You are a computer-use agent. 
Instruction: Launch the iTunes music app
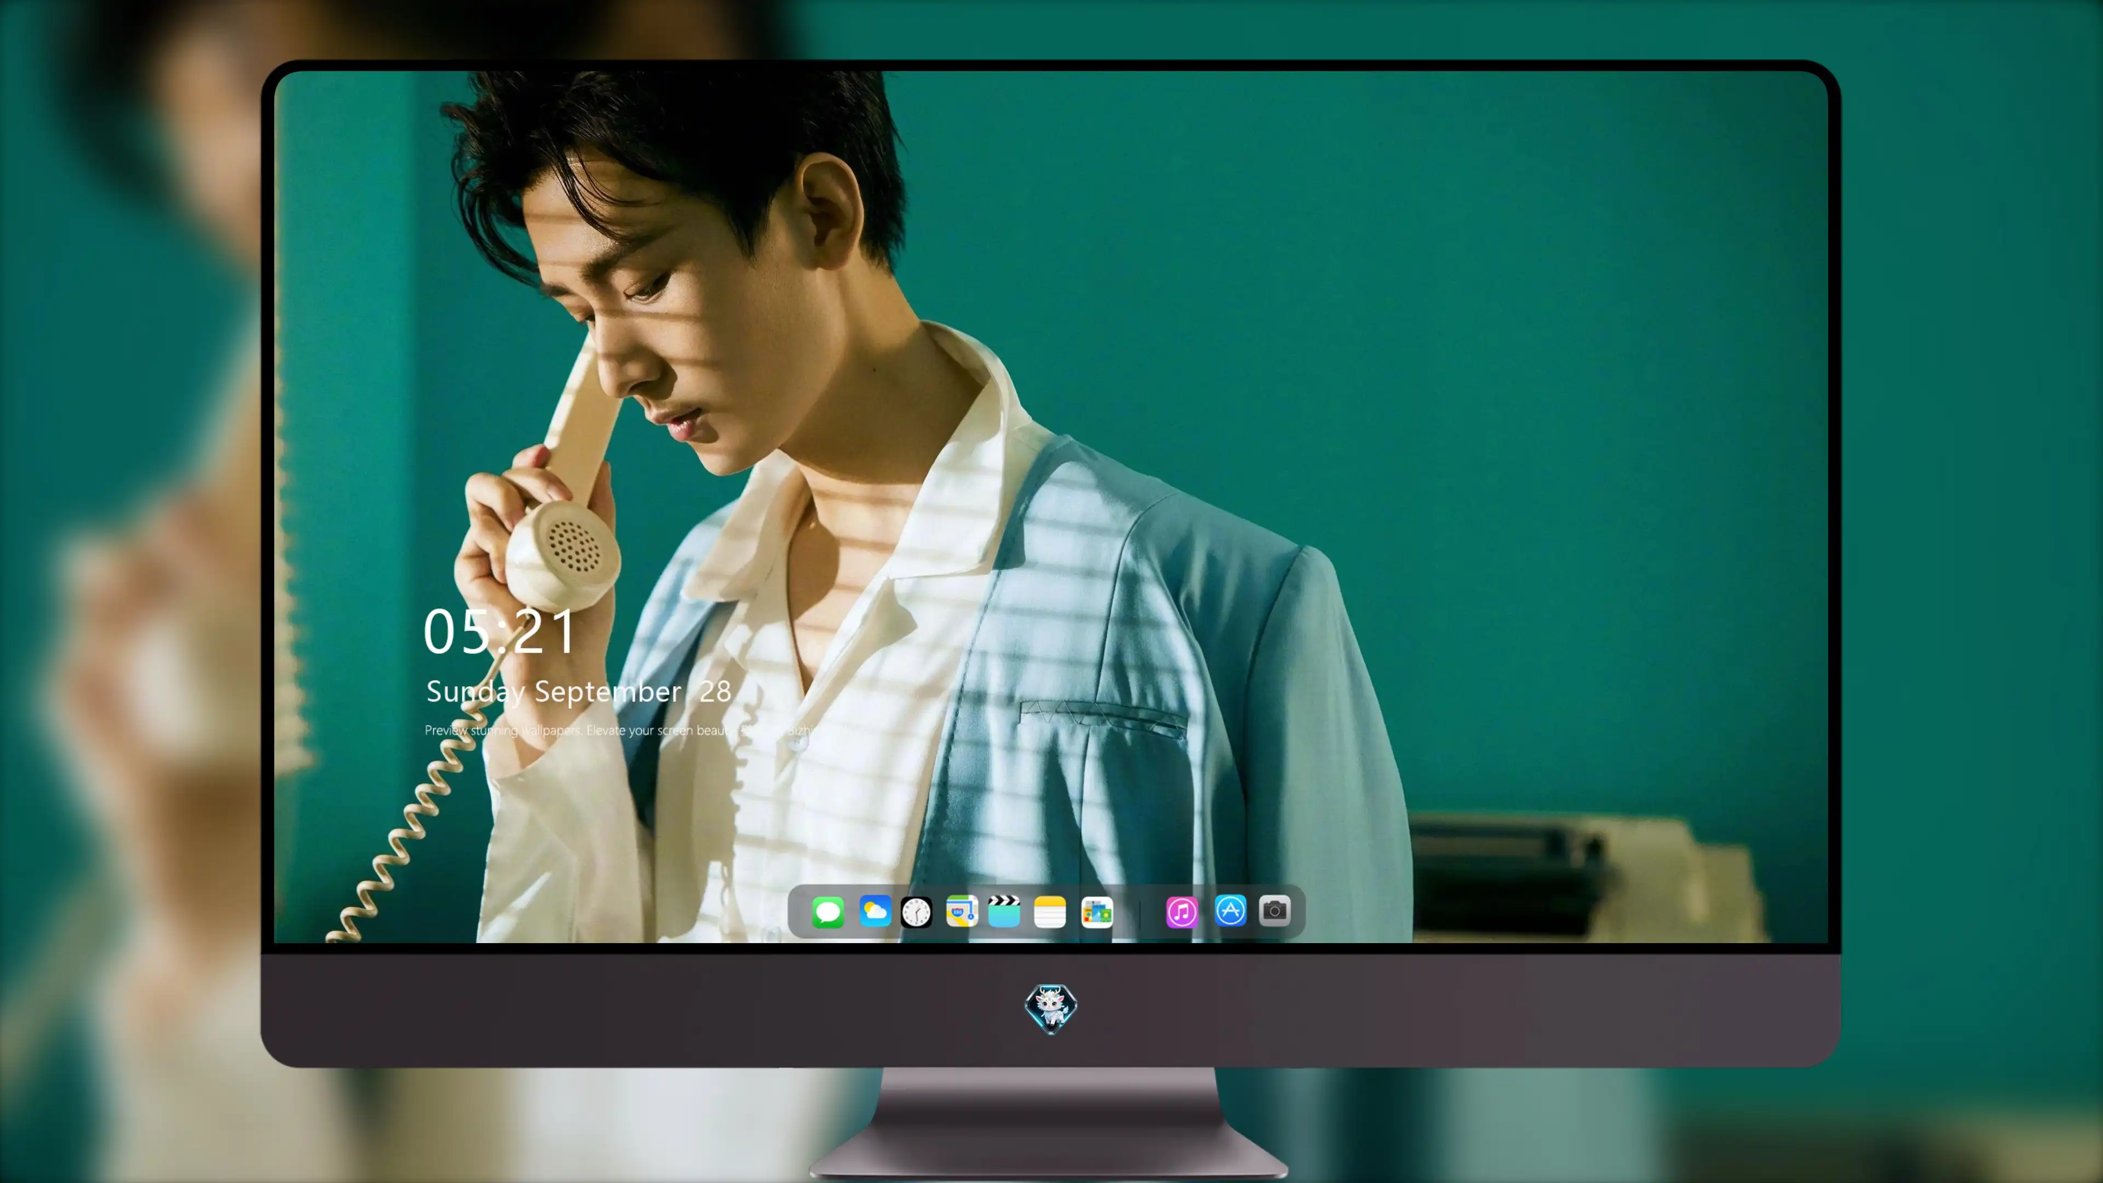click(1182, 912)
